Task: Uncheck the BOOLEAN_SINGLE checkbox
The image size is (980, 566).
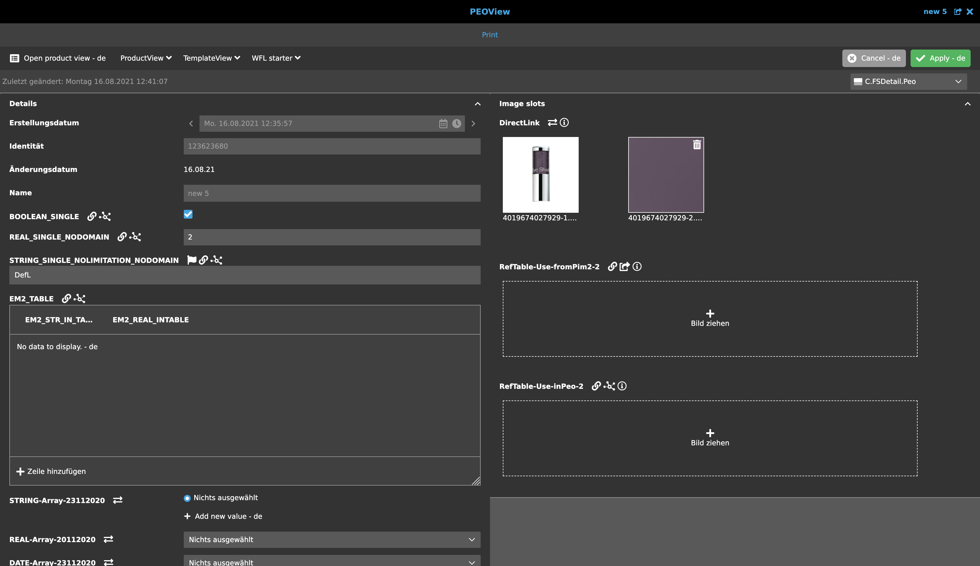Action: [x=188, y=215]
